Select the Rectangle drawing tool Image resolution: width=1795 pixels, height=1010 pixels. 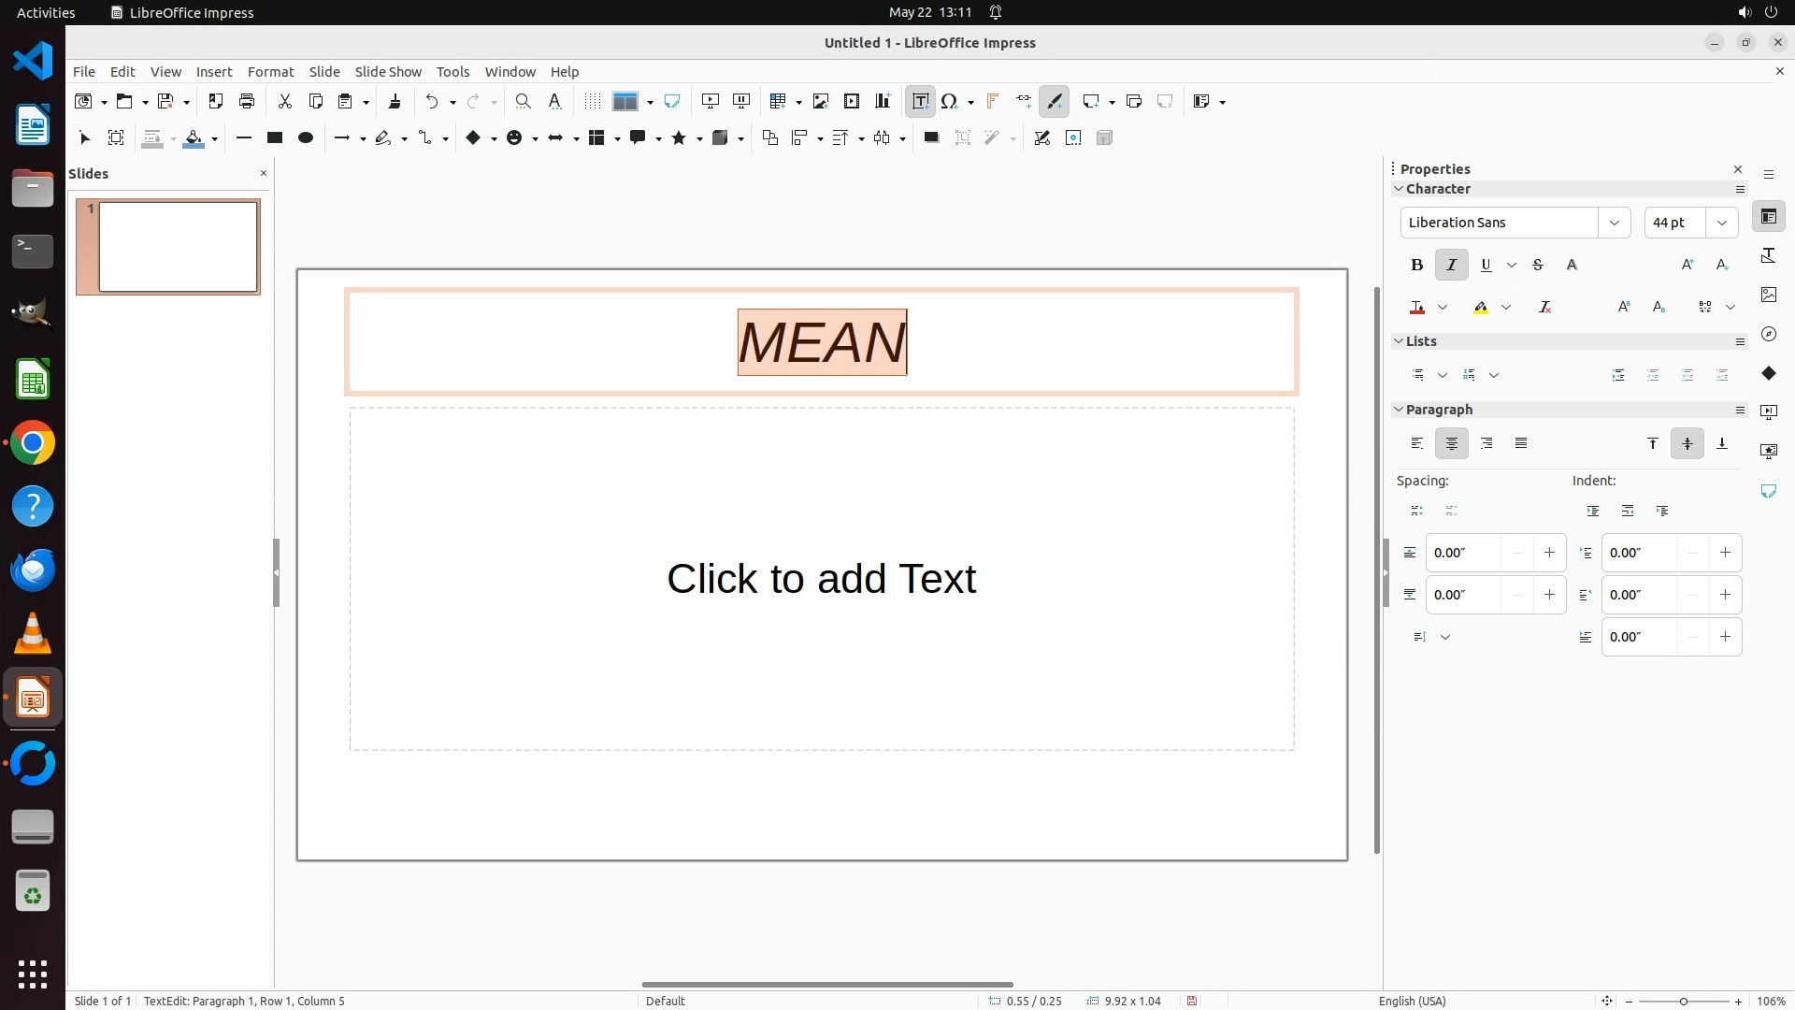pyautogui.click(x=274, y=137)
